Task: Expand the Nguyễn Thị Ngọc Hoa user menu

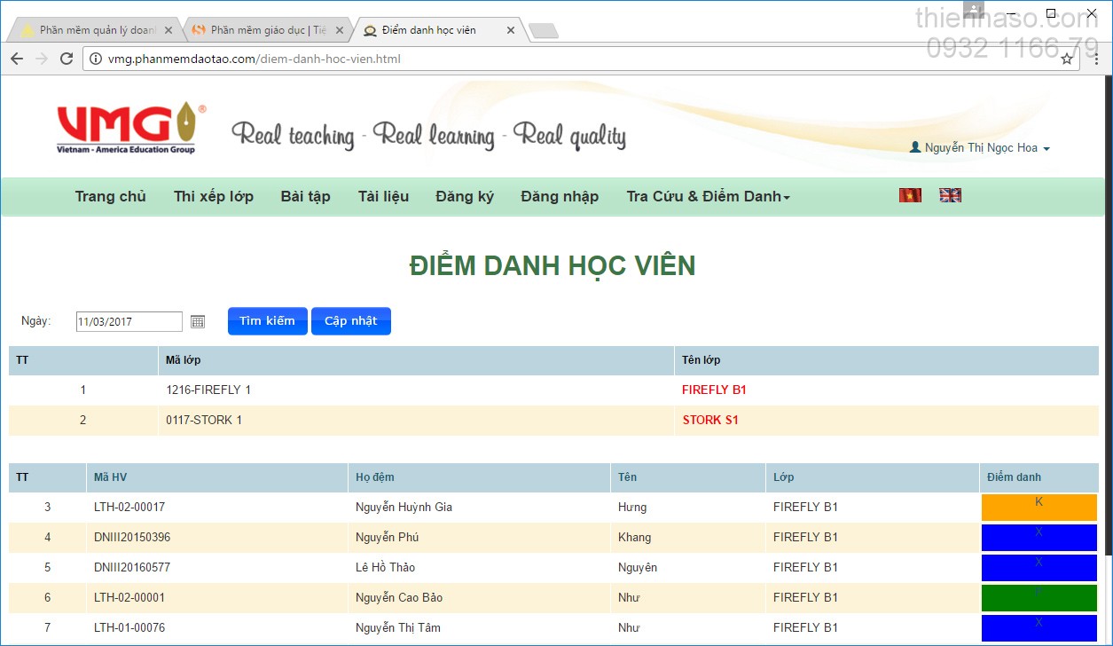Action: [x=980, y=148]
